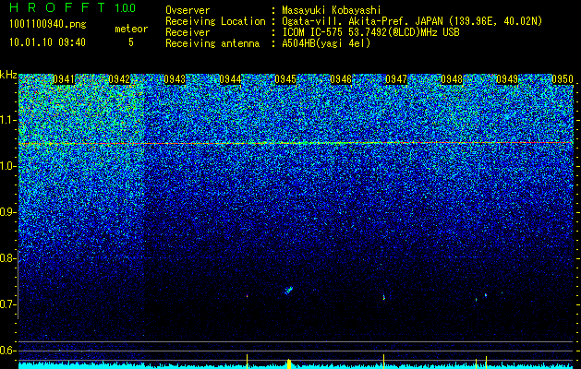Click the 0.6 frequency axis label
Viewport: 581px width, 369px height.
tap(7, 351)
